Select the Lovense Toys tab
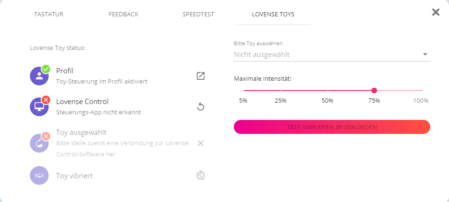 [273, 14]
